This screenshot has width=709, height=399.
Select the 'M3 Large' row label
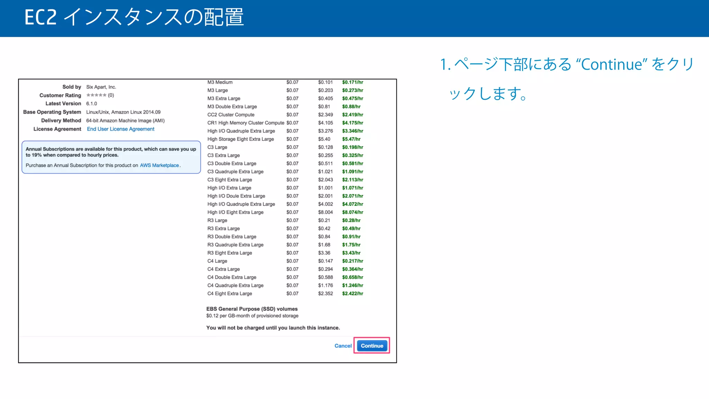(217, 90)
